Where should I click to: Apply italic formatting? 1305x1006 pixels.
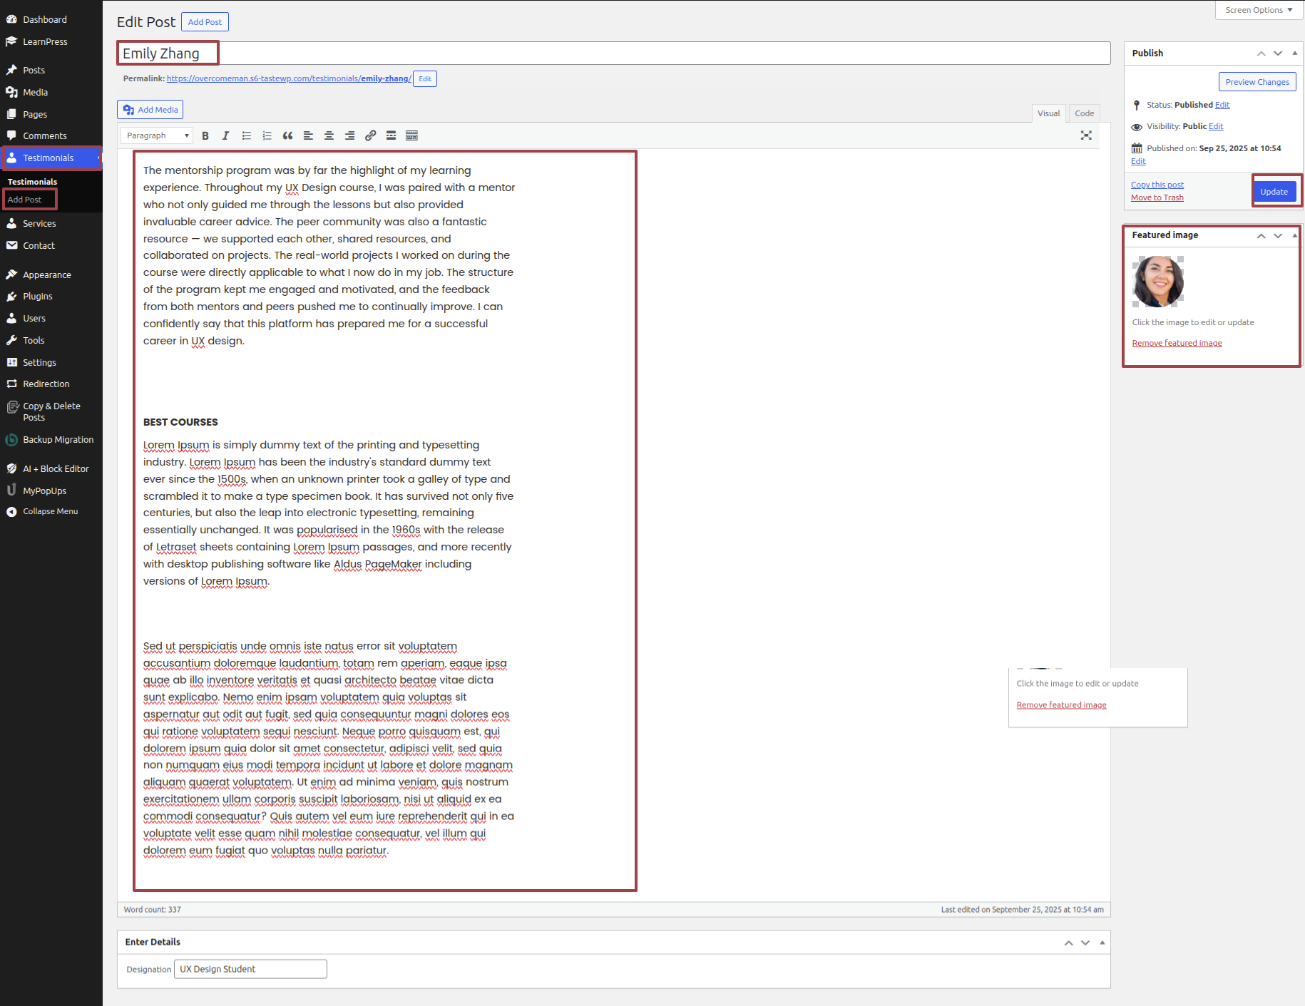(x=225, y=135)
